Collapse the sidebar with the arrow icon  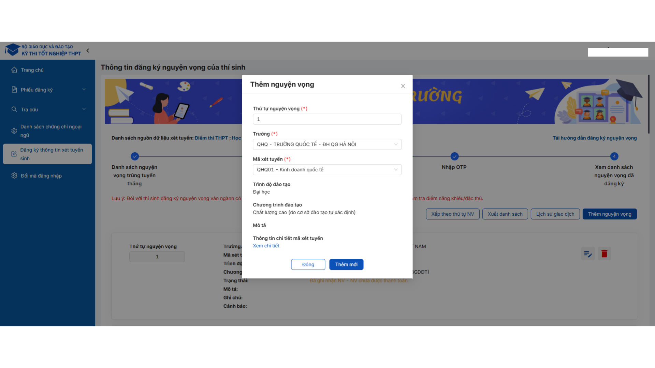tap(88, 51)
